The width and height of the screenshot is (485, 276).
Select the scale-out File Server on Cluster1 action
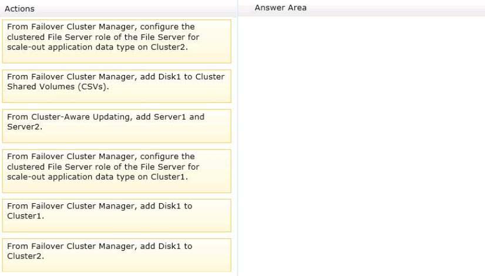tap(117, 171)
